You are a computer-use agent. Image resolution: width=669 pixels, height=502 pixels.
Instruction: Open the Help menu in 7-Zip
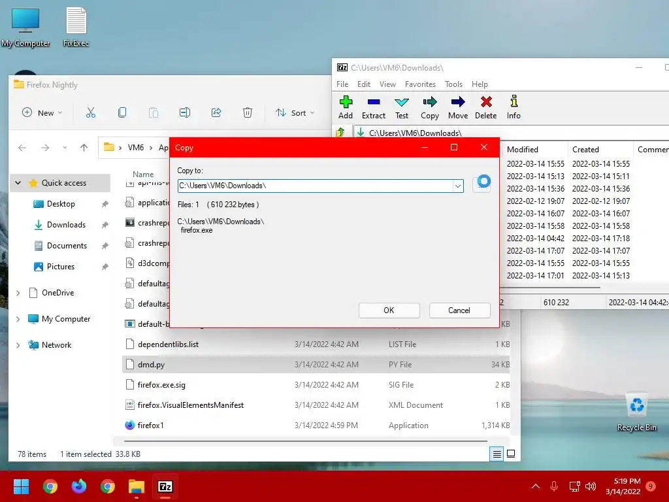(x=480, y=84)
